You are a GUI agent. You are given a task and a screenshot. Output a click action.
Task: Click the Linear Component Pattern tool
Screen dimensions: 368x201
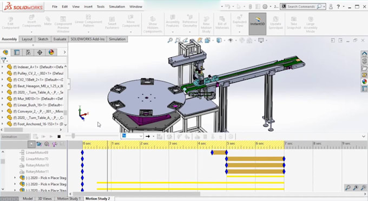coord(88,21)
